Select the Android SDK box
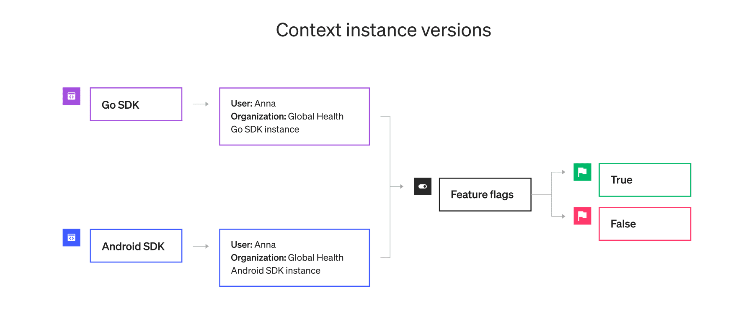The height and width of the screenshot is (316, 754). [x=136, y=246]
